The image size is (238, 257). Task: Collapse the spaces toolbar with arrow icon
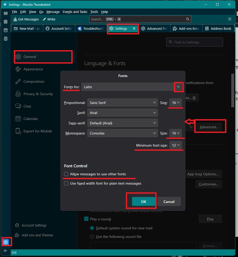pos(6,251)
